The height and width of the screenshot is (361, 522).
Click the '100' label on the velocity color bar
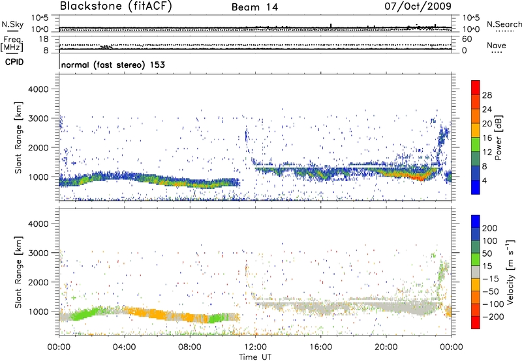click(490, 241)
